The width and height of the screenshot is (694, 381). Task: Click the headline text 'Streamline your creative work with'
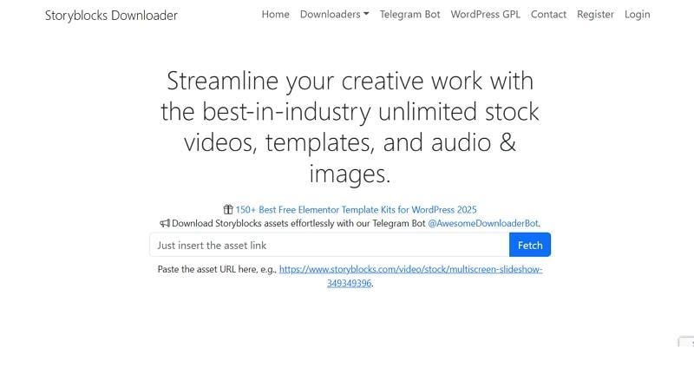(350, 81)
